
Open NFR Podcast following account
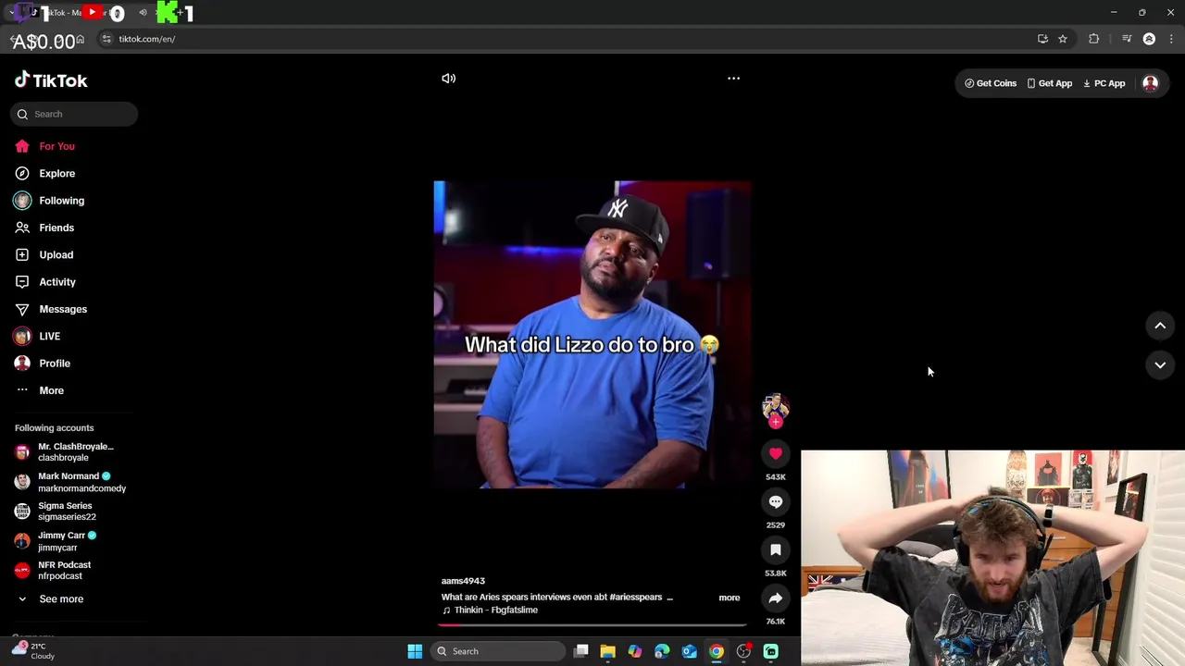pos(54,571)
